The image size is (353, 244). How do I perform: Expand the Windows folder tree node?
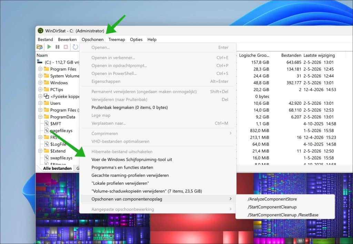pos(40,82)
